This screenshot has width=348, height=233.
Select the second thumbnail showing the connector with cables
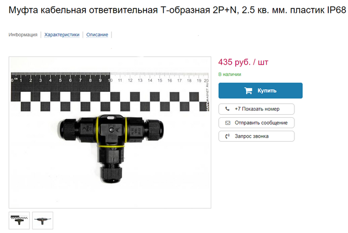pos(43,221)
